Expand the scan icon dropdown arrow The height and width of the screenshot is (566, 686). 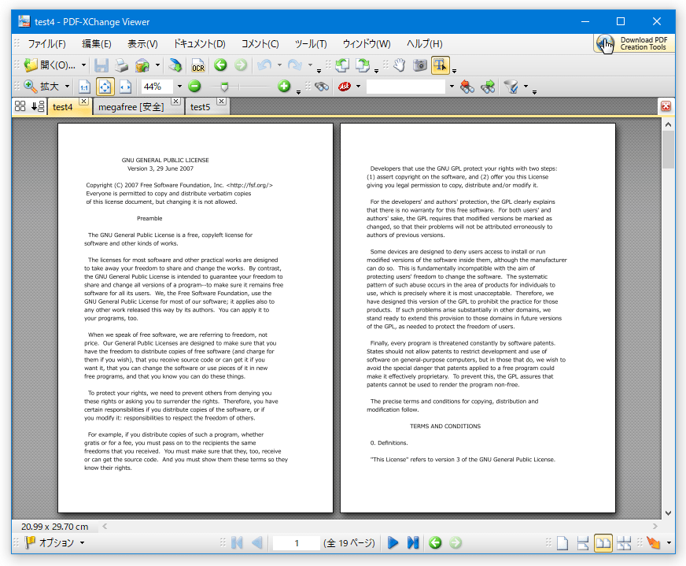157,65
